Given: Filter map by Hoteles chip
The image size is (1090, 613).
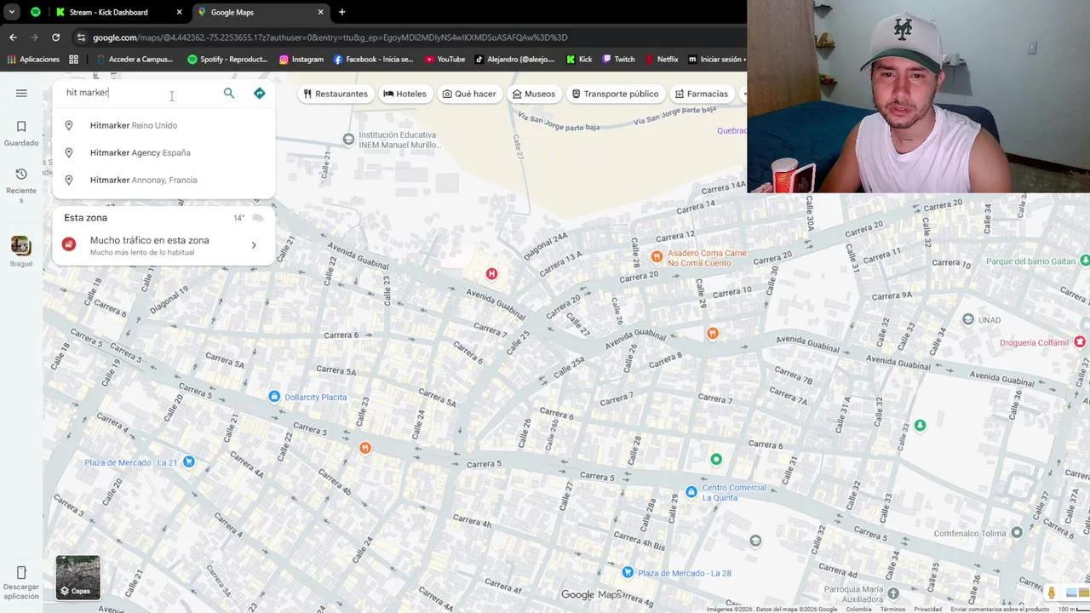Looking at the screenshot, I should click(x=404, y=94).
